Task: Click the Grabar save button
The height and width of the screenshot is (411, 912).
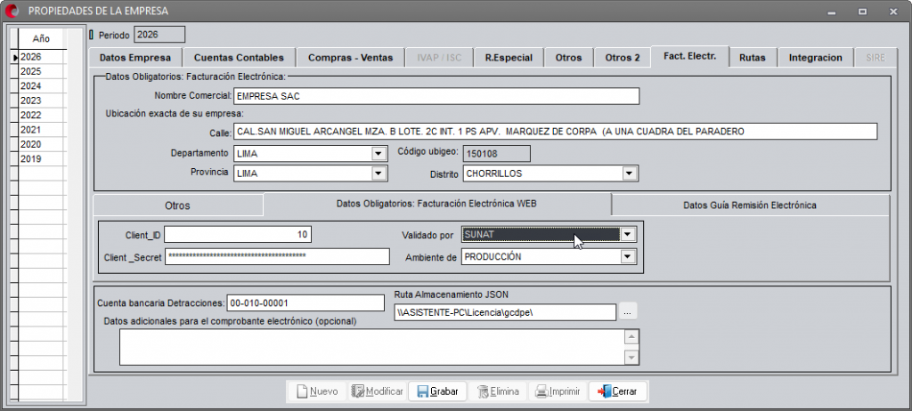Action: tap(437, 391)
